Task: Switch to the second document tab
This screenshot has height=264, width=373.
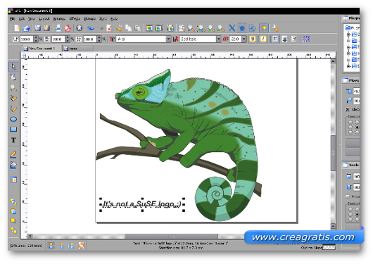Action: 77,49
